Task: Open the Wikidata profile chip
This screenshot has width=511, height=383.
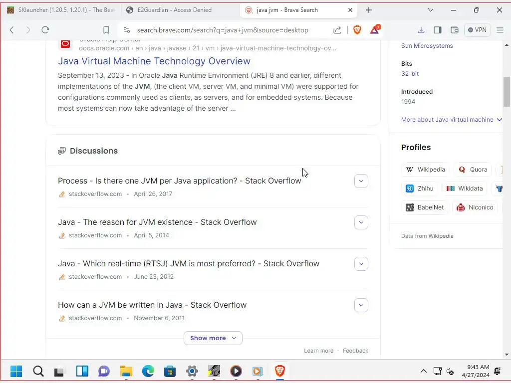Action: pos(465,189)
